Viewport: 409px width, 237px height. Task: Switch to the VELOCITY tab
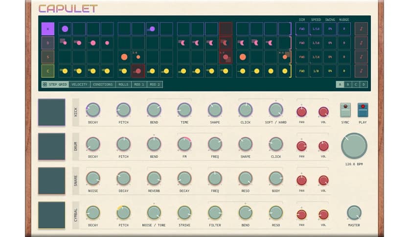pos(80,84)
